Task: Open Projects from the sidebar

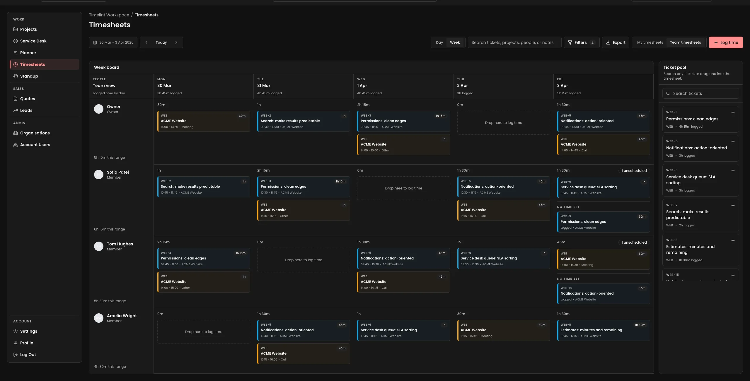Action: 45,29
